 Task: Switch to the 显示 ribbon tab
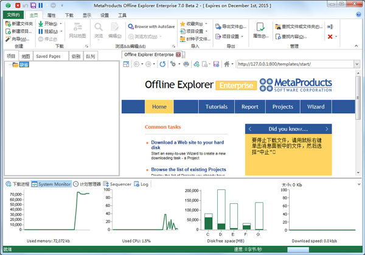[x=87, y=15]
